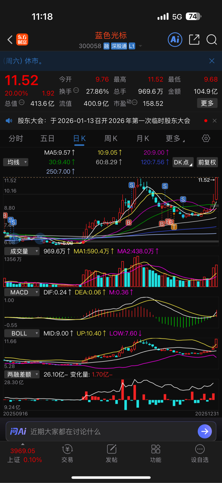
Task: Switch to the 五日 tab
Action: click(47, 139)
